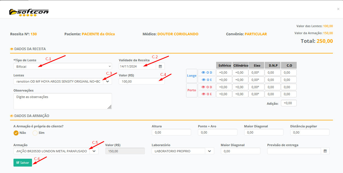Click the Adição input field
Viewport: 343px width, 173px height.
(289, 103)
